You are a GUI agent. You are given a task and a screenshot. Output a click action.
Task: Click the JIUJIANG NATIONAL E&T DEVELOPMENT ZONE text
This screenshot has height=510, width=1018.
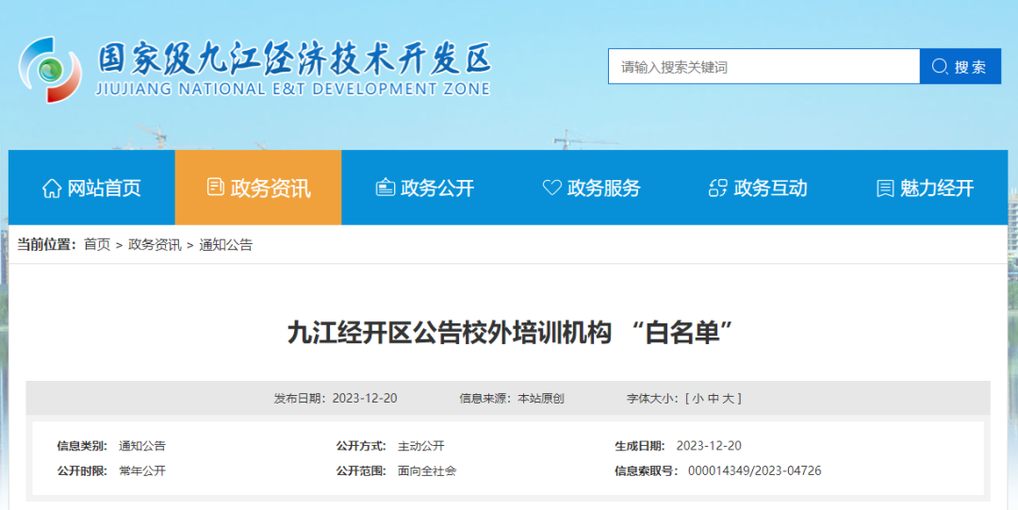(x=293, y=89)
